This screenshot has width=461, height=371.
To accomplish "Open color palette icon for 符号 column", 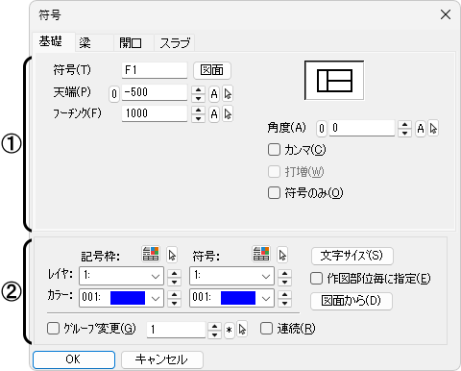I will coord(261,254).
